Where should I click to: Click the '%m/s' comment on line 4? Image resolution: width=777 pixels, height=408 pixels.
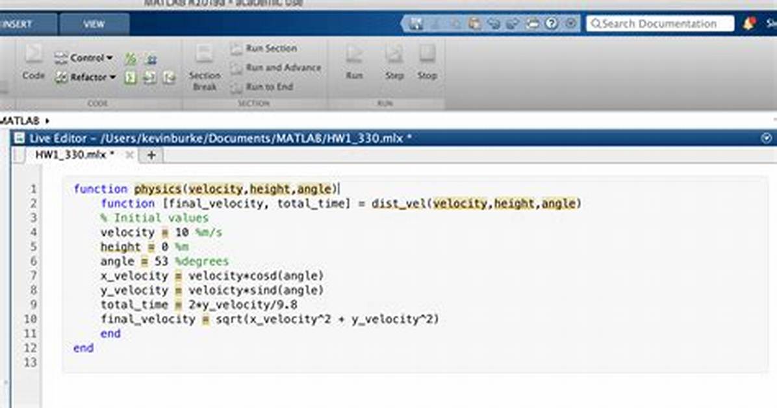tap(209, 233)
